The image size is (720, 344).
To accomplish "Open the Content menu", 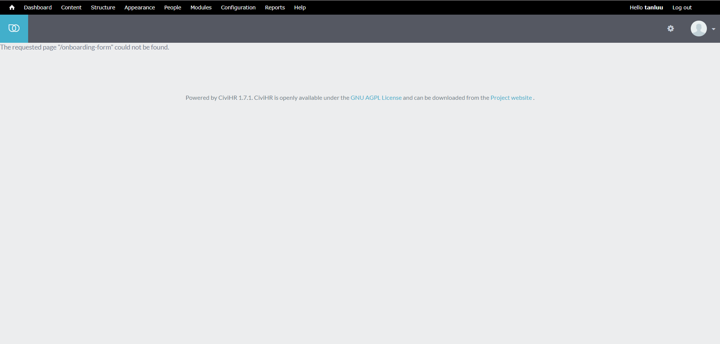I will [x=71, y=7].
